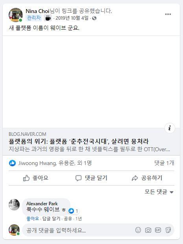
Task: Toggle 좋아요 under Alexander Park's comment
Action: click(33, 219)
